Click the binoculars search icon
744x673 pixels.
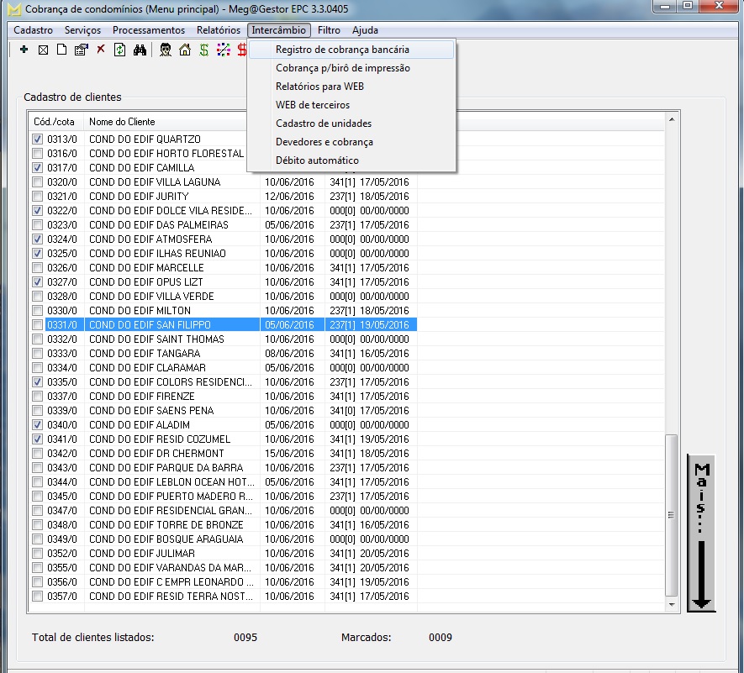click(x=140, y=50)
